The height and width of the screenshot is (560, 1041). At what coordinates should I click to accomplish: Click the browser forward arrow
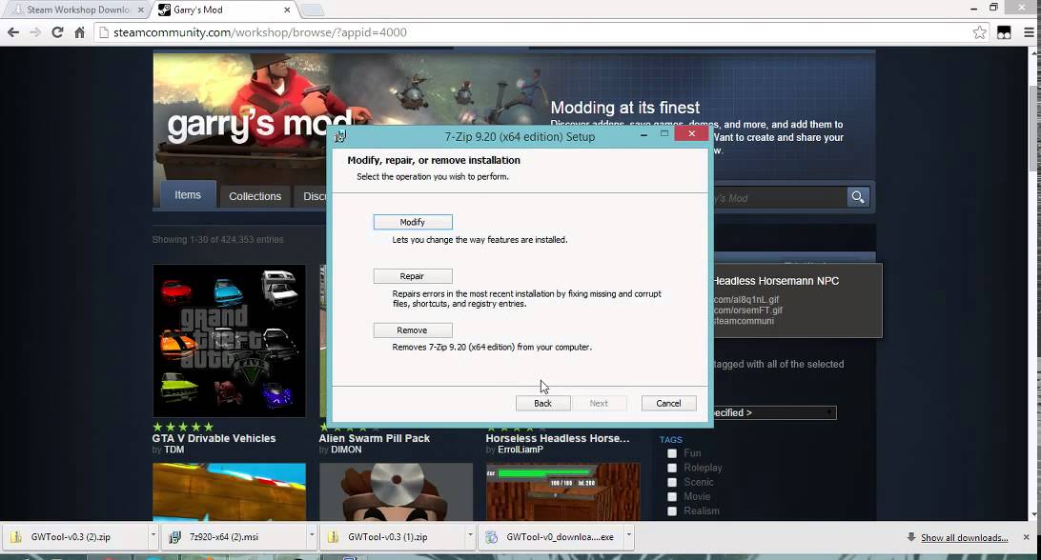(35, 32)
